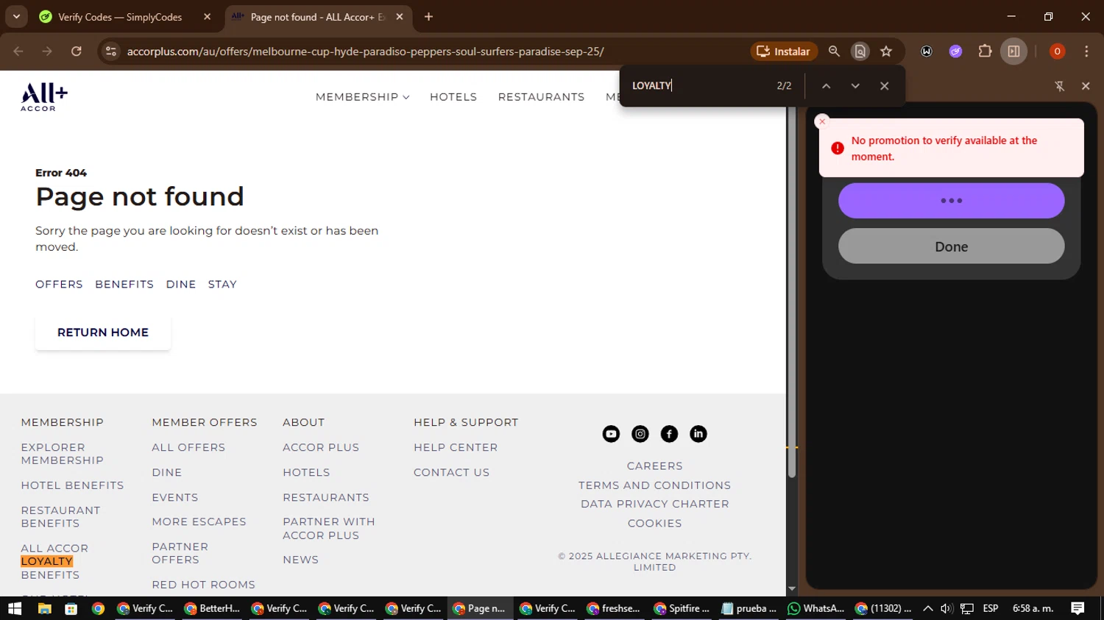Go to the previous find result
Image resolution: width=1104 pixels, height=620 pixels.
tap(827, 86)
